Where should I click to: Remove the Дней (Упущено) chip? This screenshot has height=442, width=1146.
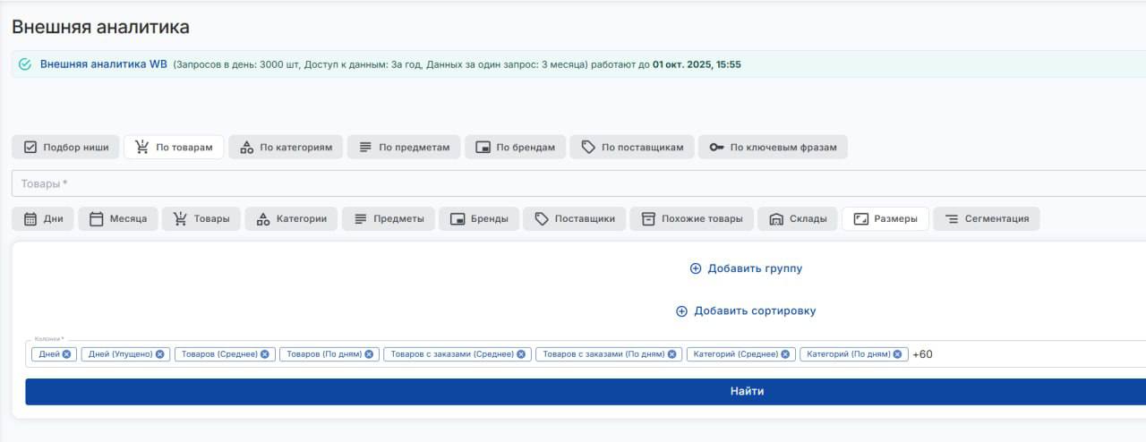(x=160, y=354)
